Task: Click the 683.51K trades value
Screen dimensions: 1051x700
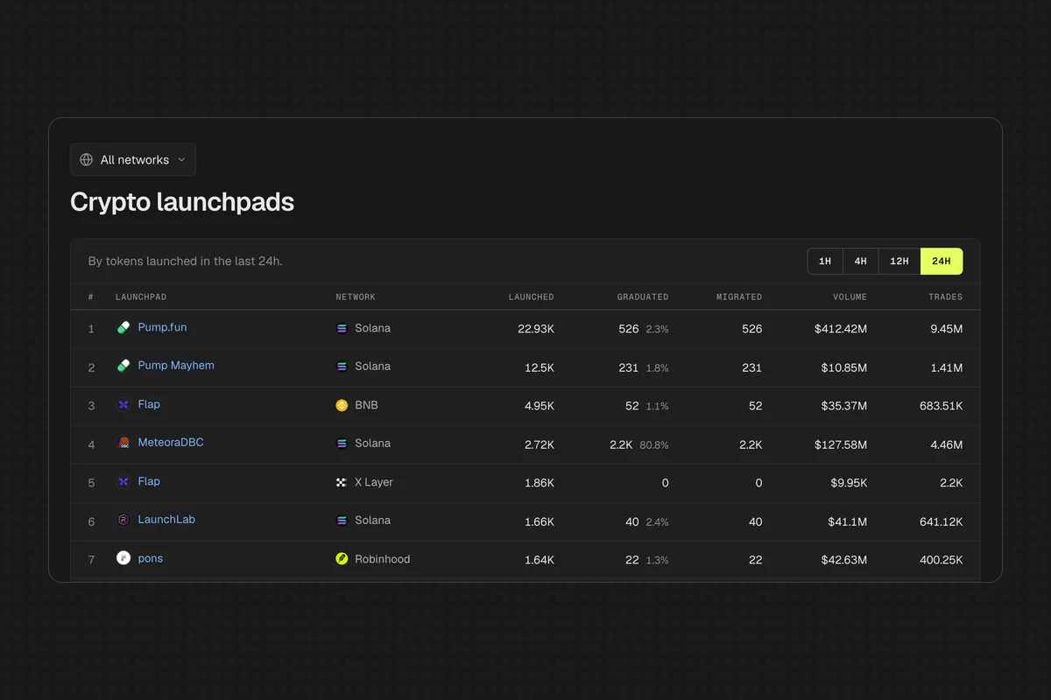Action: [942, 406]
